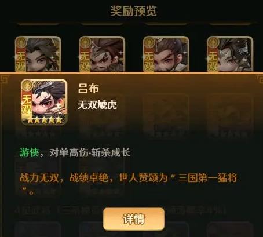Click the five-star rating on Lü Bu's portrait
This screenshot has height=237, width=263.
click(x=45, y=120)
